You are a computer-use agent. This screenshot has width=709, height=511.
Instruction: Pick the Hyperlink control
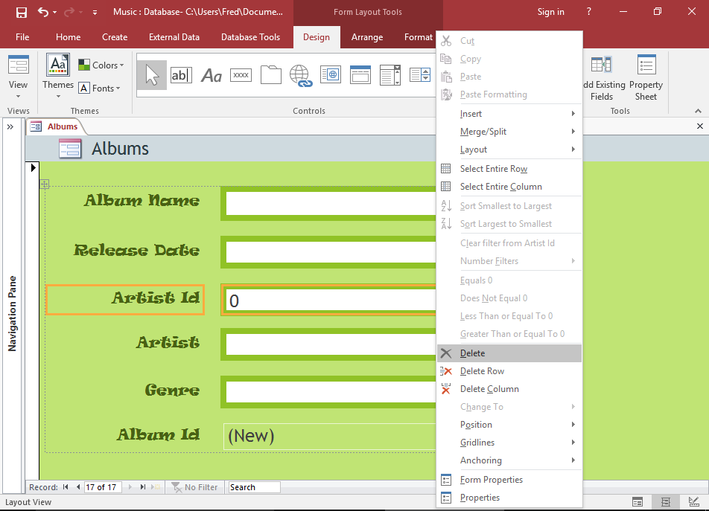pos(301,75)
